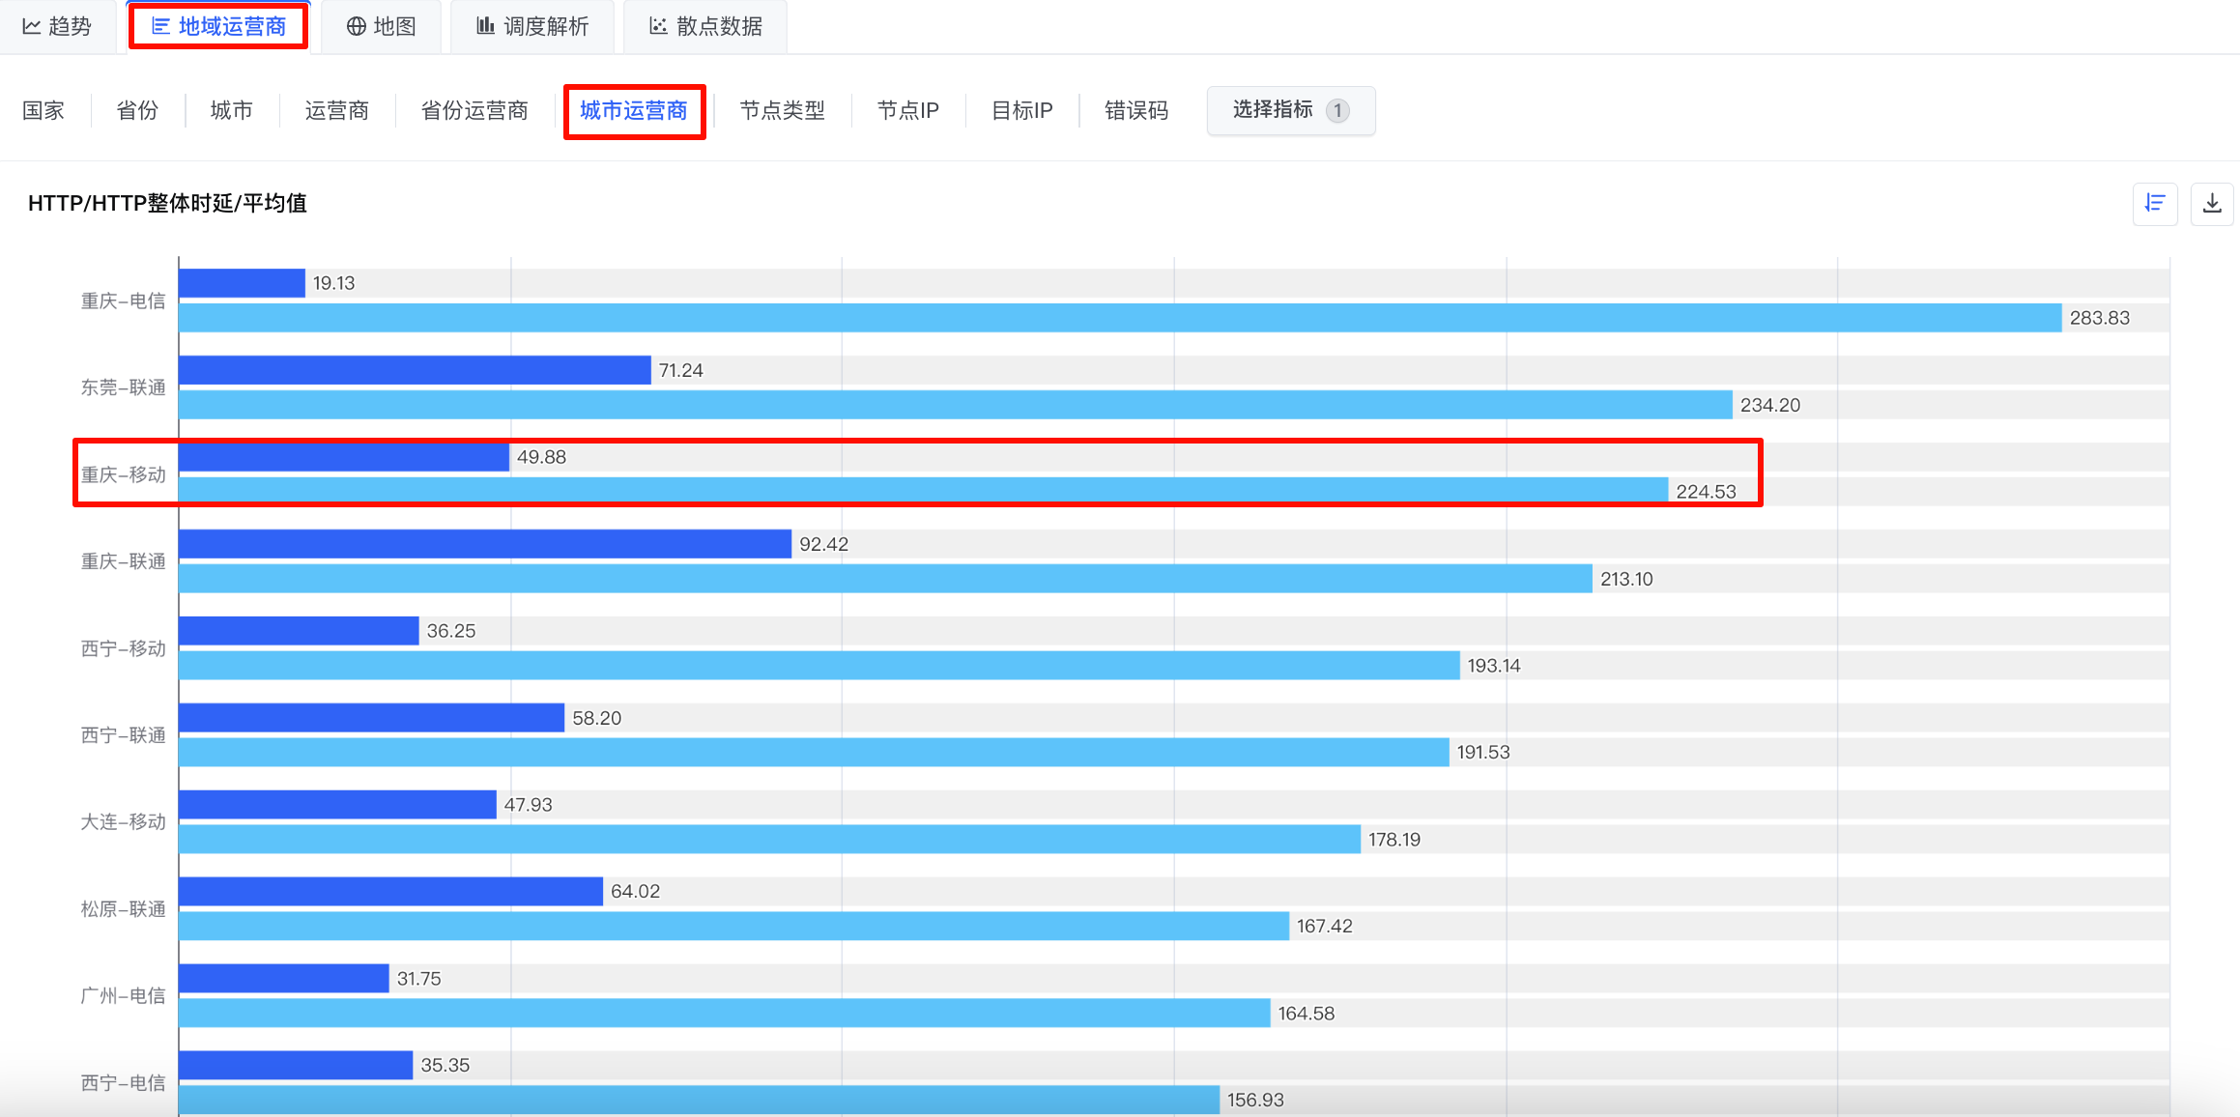The height and width of the screenshot is (1117, 2240).
Task: Open the 选择指标 selector
Action: [1290, 110]
